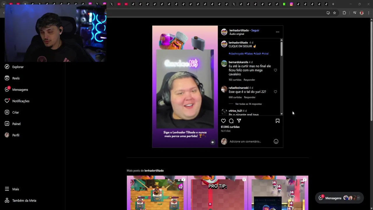Image resolution: width=373 pixels, height=210 pixels.
Task: Open Mensagens icon with notification badge
Action: (x=7, y=89)
